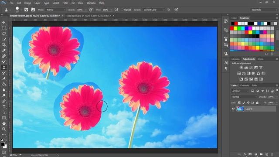This screenshot has height=157, width=279.
Task: Select the Eyedropper tool
Action: pyautogui.click(x=4, y=51)
